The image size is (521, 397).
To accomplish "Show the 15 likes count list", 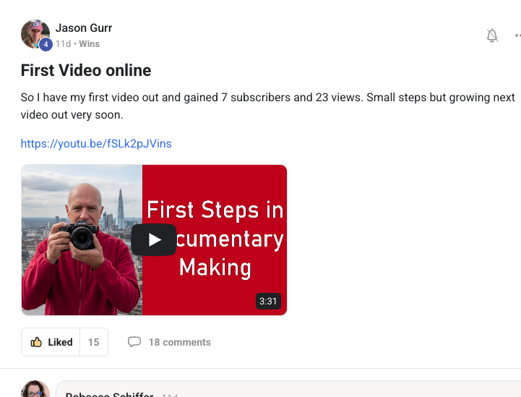I will point(94,342).
